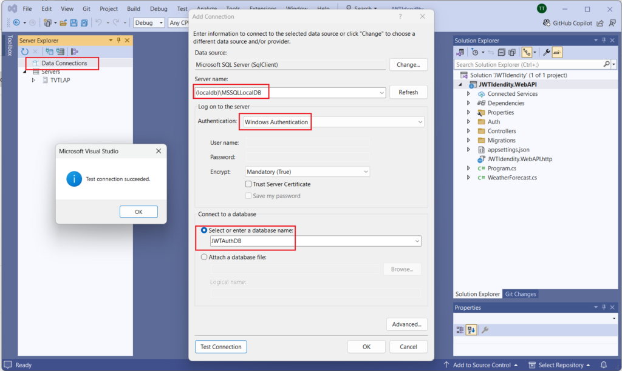Click the TT account avatar
The image size is (622, 371).
pos(541,8)
